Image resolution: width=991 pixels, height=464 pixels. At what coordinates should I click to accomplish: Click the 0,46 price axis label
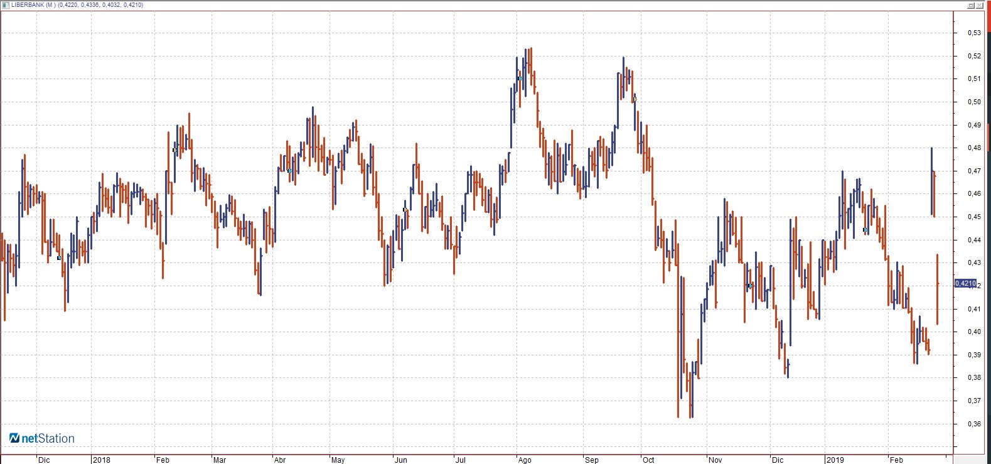click(x=974, y=193)
